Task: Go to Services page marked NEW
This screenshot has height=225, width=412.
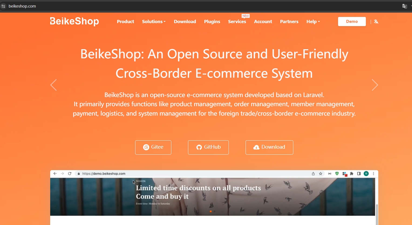Action: tap(237, 22)
